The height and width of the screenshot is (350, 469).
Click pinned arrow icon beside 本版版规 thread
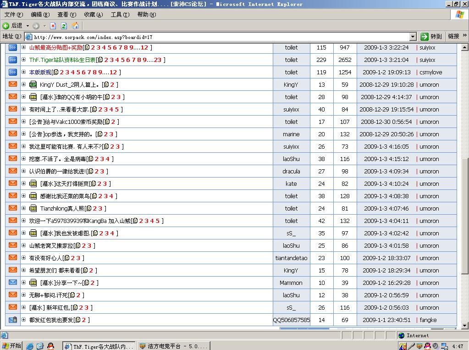click(x=13, y=72)
